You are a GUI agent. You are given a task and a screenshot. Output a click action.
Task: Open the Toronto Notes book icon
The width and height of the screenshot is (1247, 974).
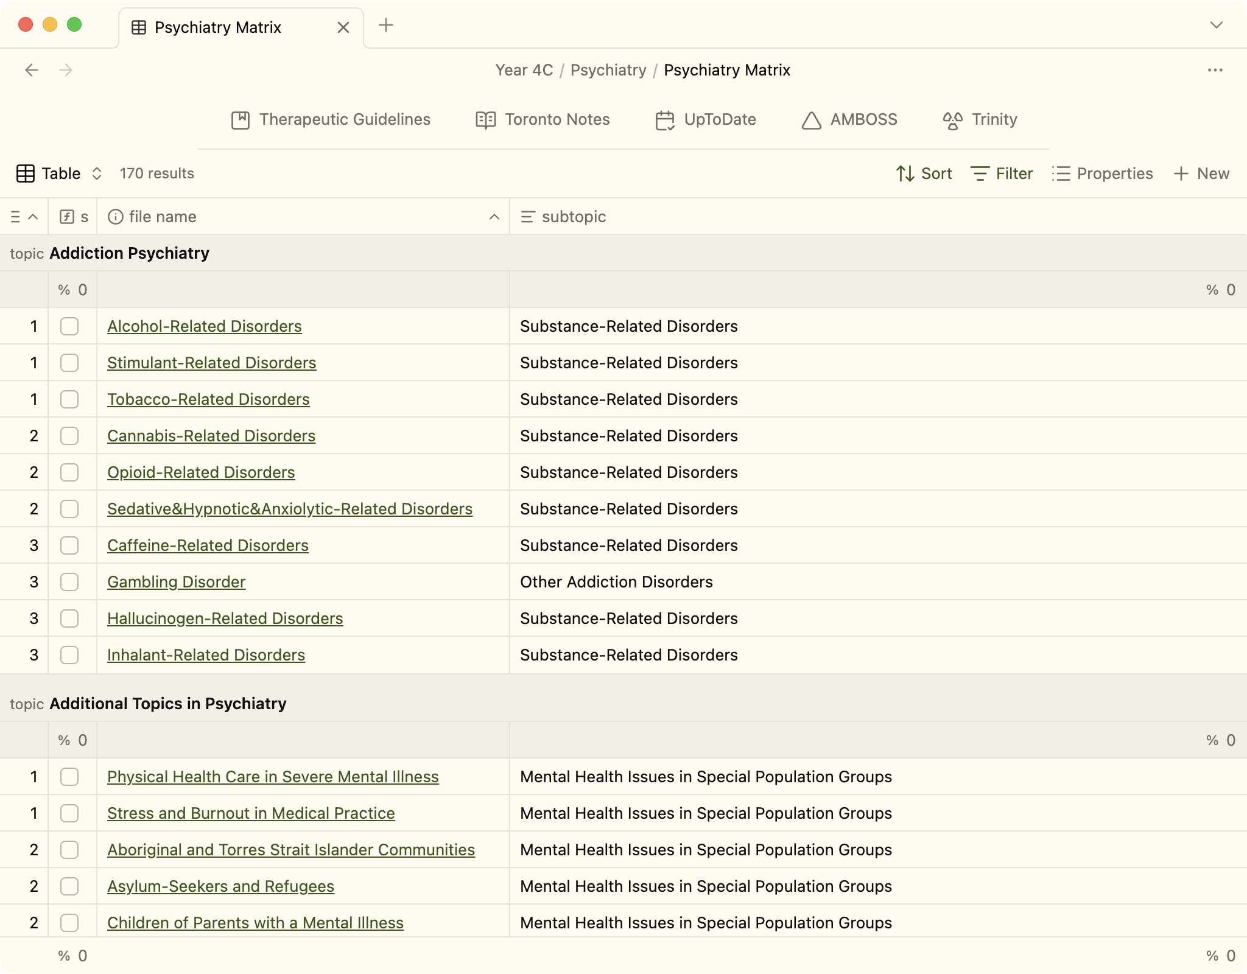pos(485,120)
